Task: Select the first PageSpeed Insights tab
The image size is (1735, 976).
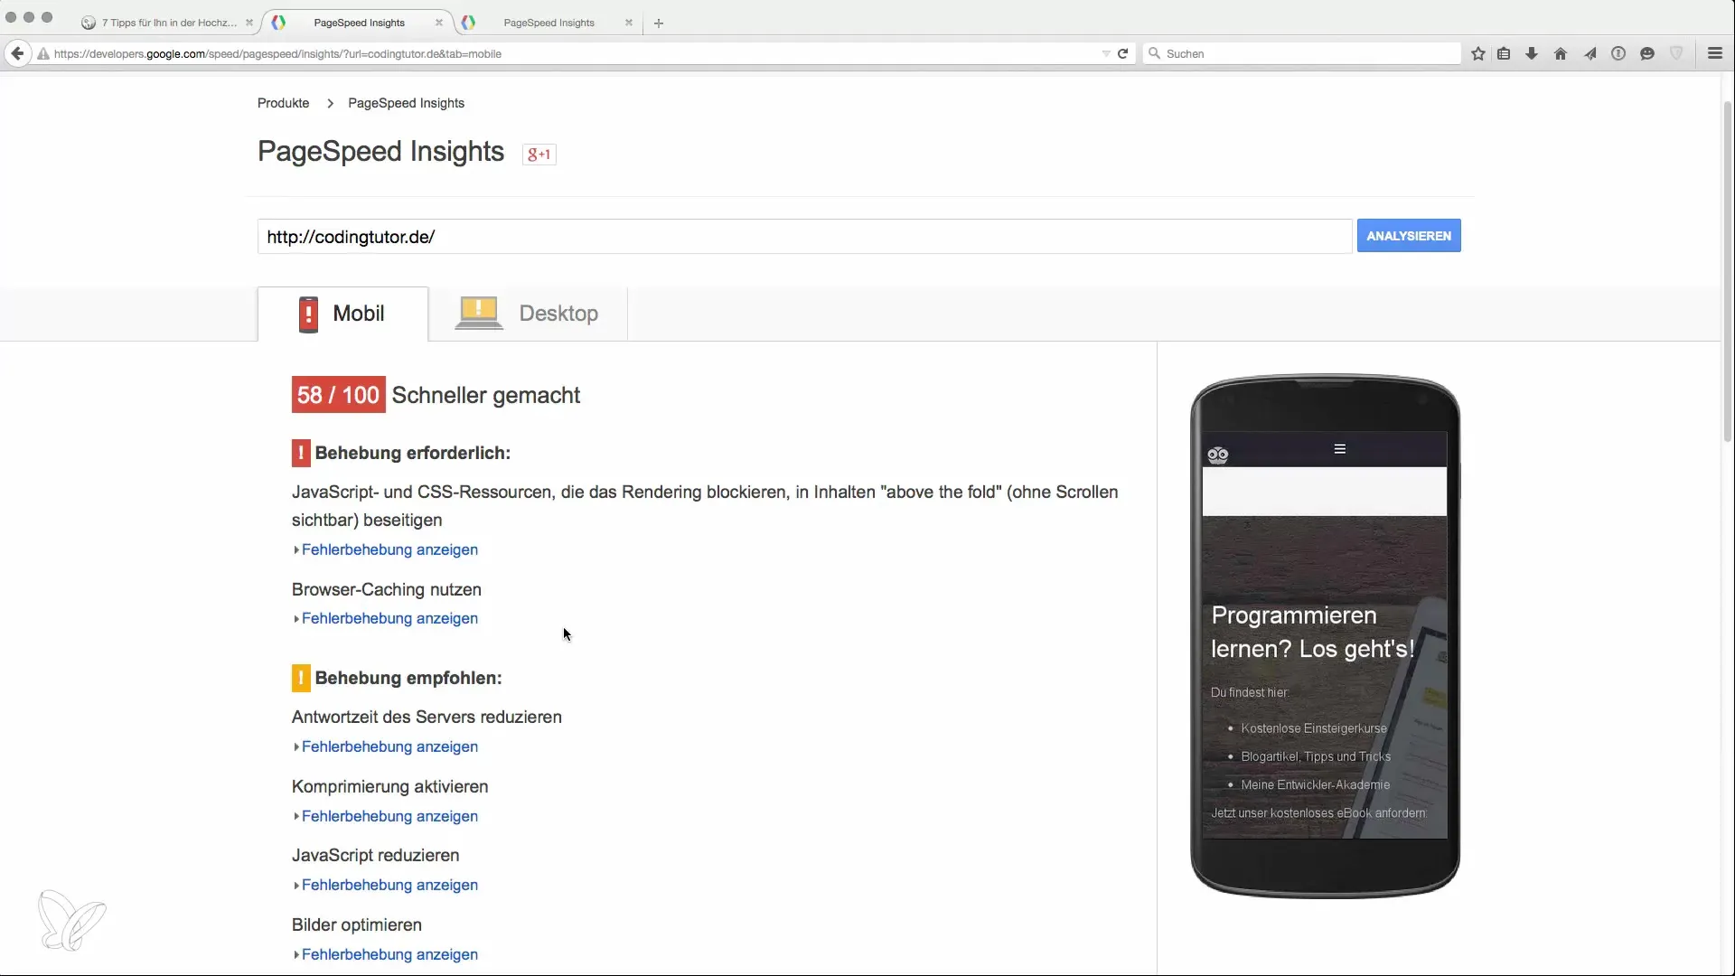Action: (359, 23)
